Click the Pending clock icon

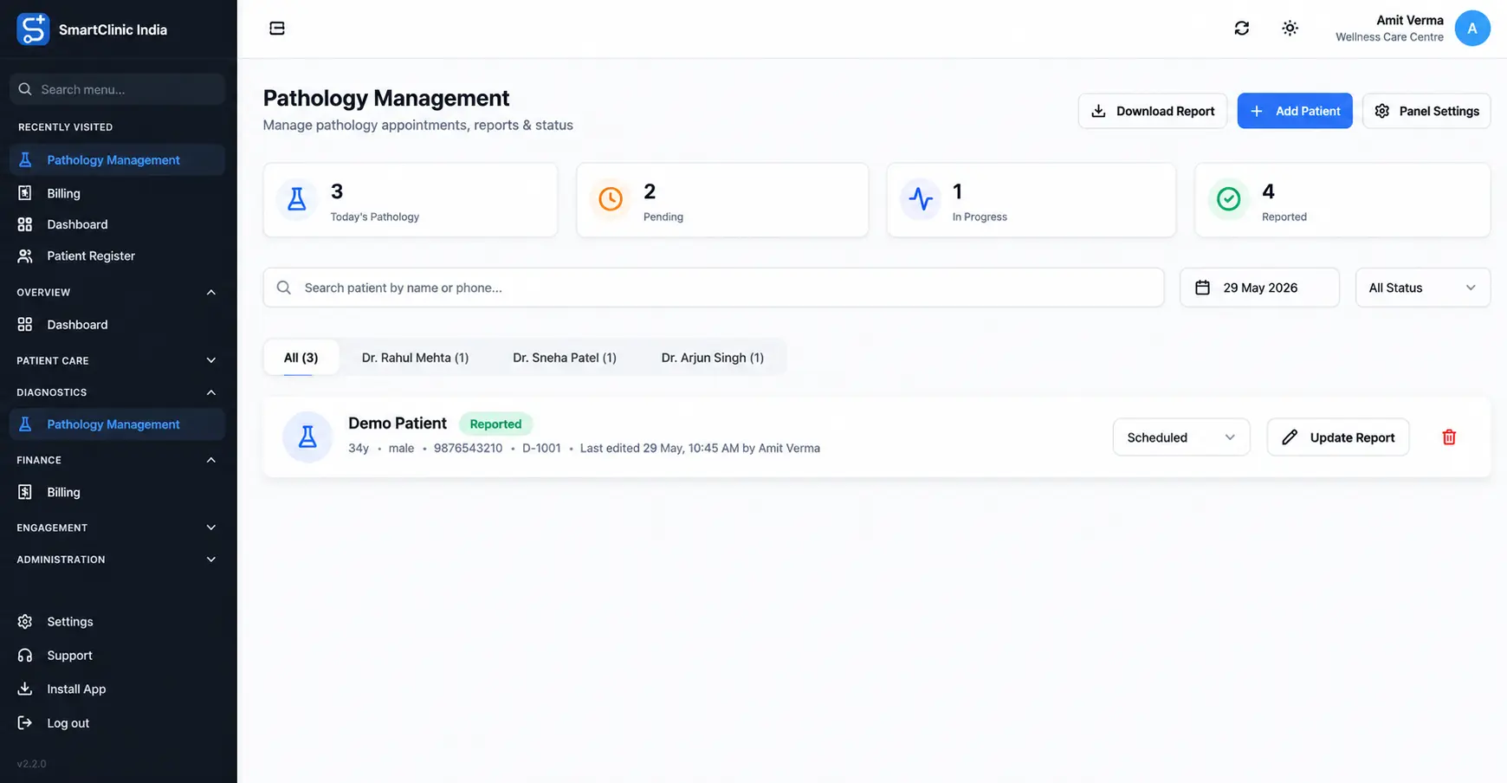[x=611, y=199]
